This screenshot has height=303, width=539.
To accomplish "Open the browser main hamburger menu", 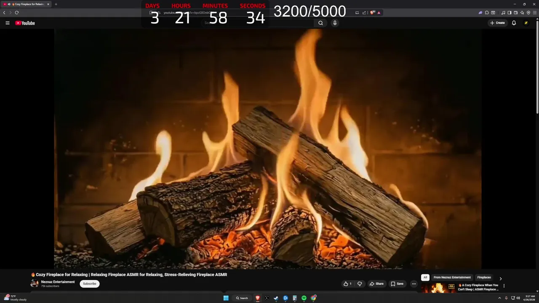I will pos(534,13).
